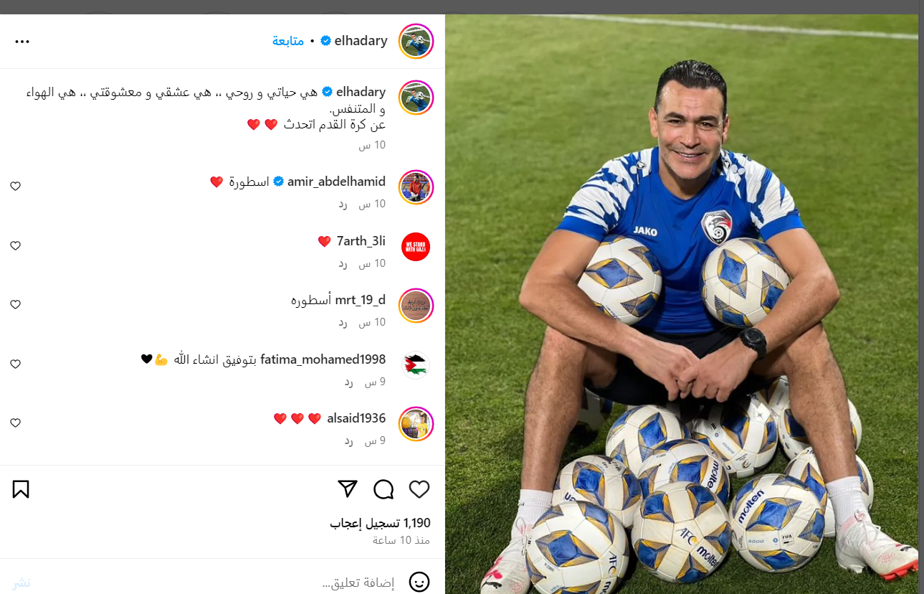View the 1,190 likes list

(380, 523)
